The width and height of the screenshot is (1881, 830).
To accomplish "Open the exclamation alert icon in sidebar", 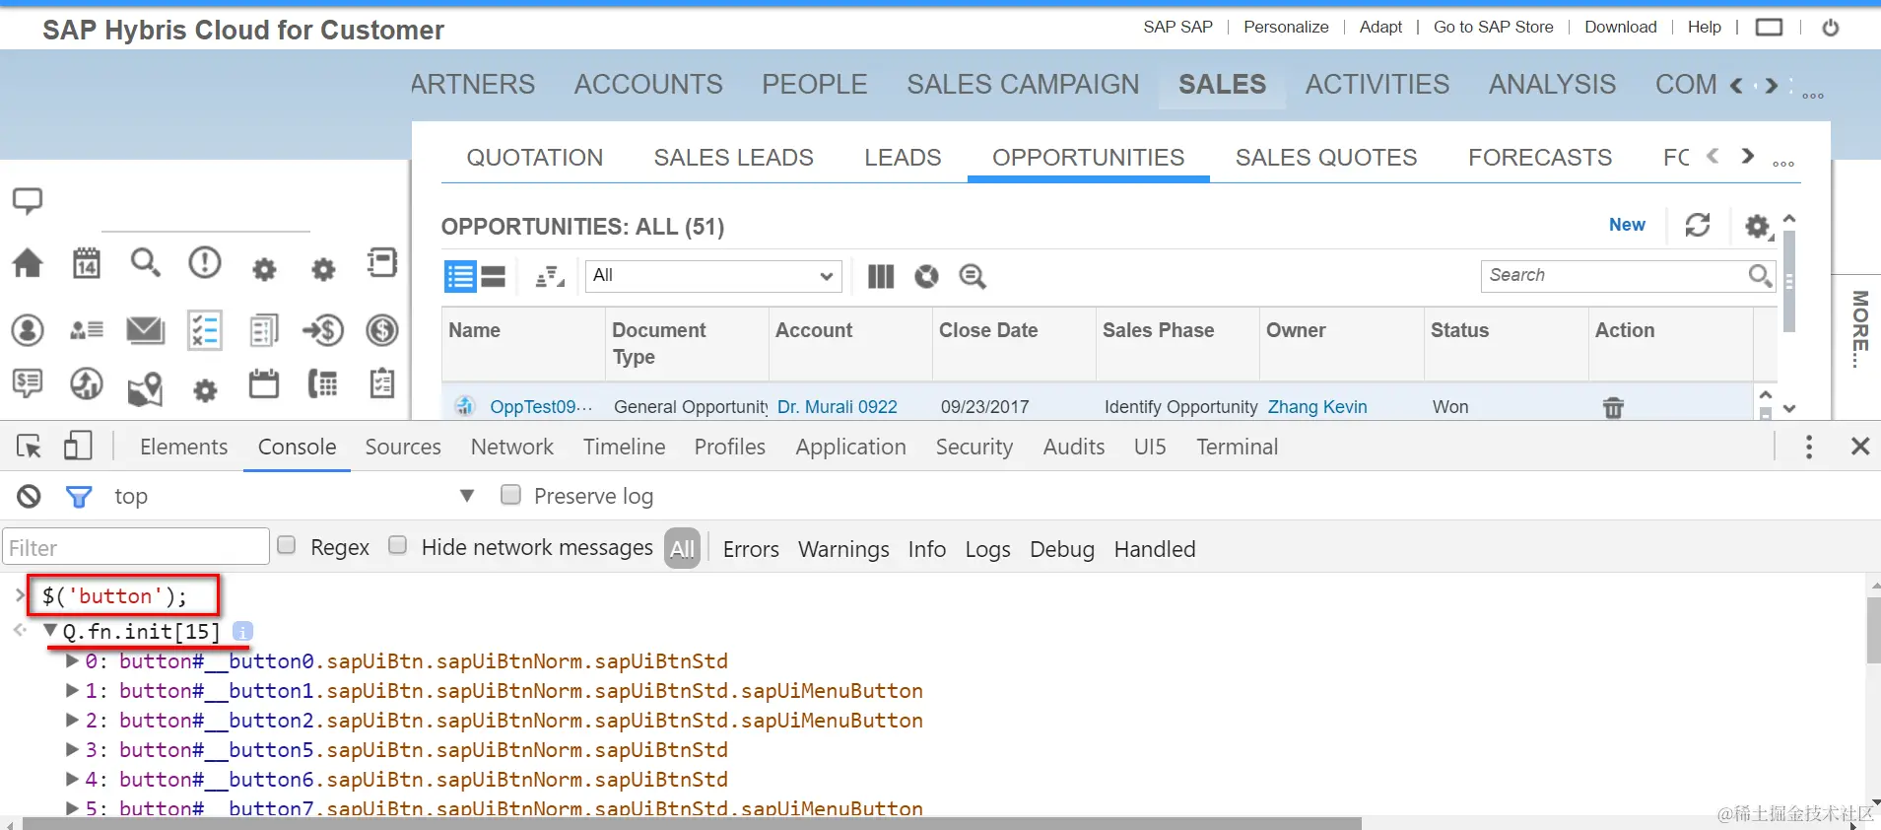I will [x=205, y=263].
